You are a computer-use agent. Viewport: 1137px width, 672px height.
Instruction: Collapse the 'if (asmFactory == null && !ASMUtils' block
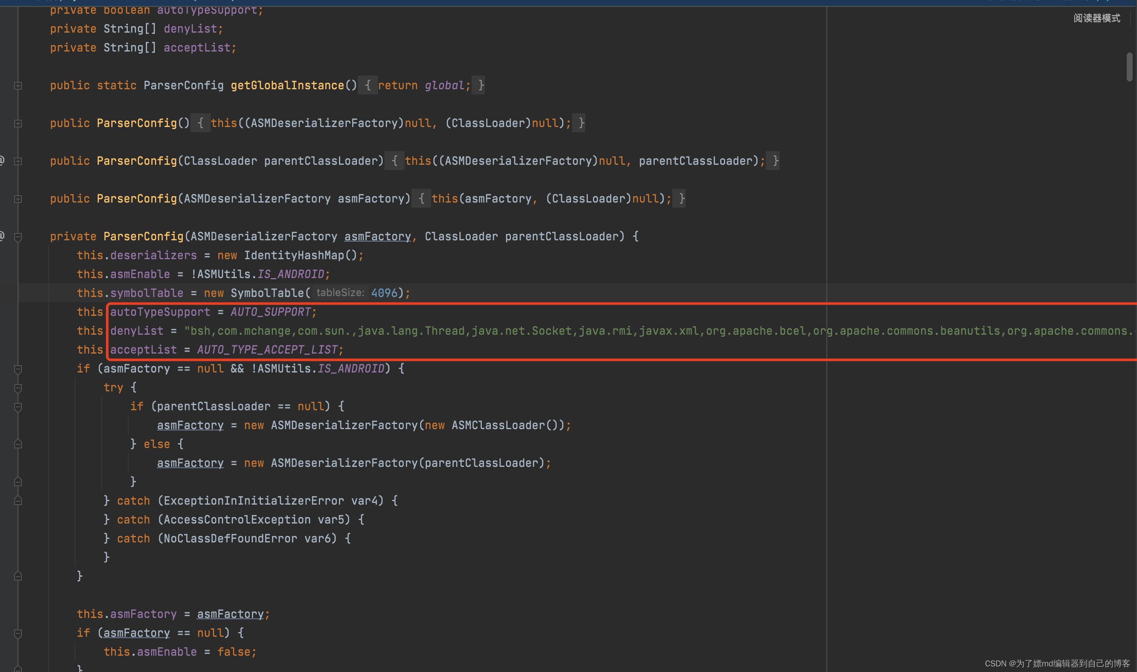click(x=18, y=369)
